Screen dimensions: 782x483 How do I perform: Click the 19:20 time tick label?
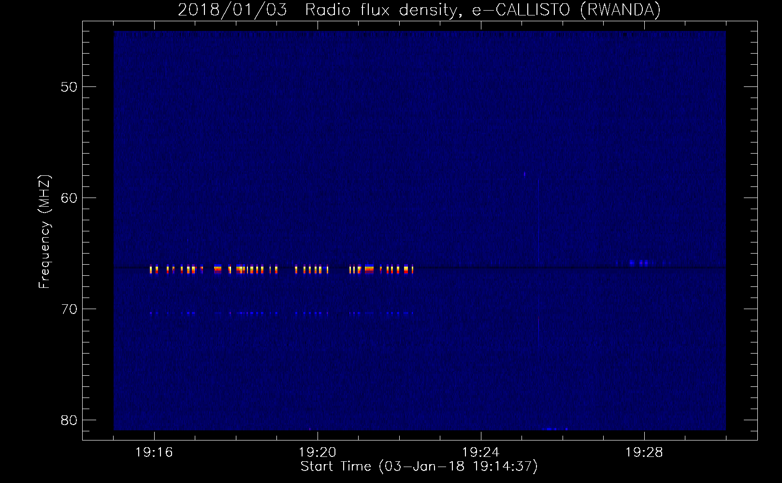(318, 453)
